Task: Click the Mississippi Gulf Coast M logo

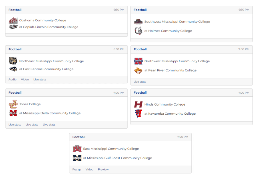Action: [77, 158]
